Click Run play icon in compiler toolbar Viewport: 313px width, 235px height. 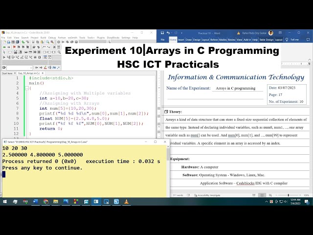(63, 42)
